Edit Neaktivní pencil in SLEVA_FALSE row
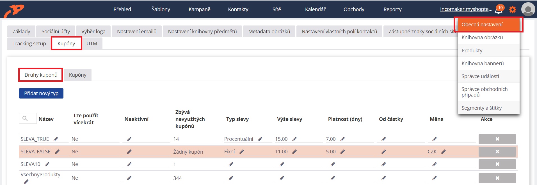537x185 pixels. tap(129, 151)
